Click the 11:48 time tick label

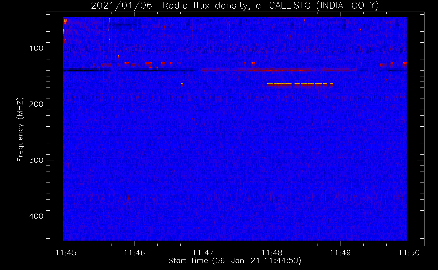[x=272, y=253]
